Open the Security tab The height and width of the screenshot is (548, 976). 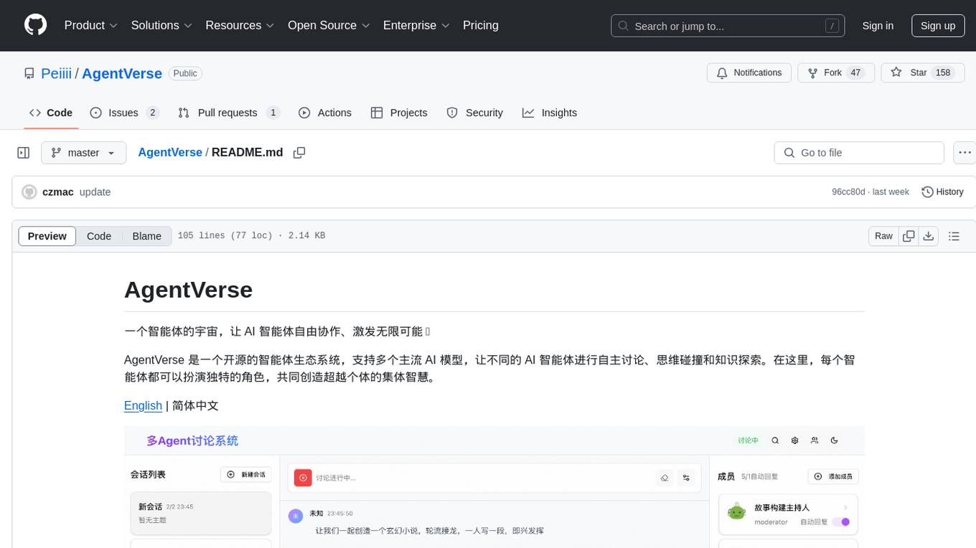474,113
